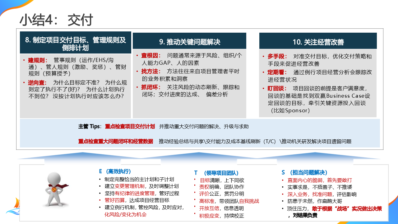Click the red label 逆向查
Screen dimensions: 398x224
point(38,82)
